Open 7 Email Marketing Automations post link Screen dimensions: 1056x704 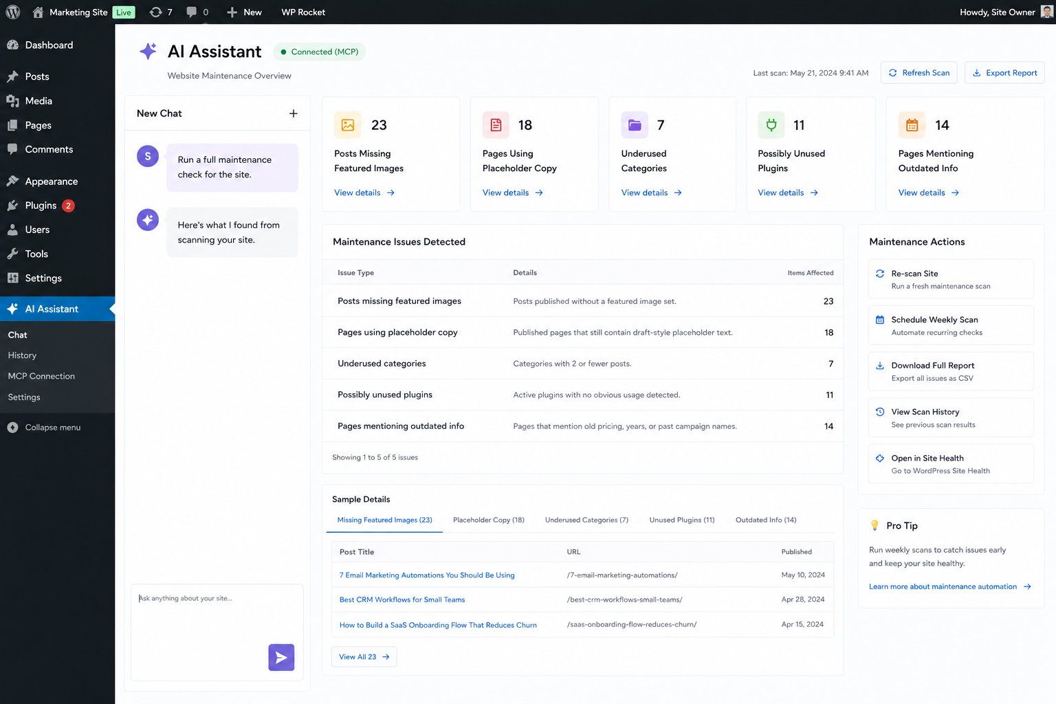pyautogui.click(x=427, y=575)
